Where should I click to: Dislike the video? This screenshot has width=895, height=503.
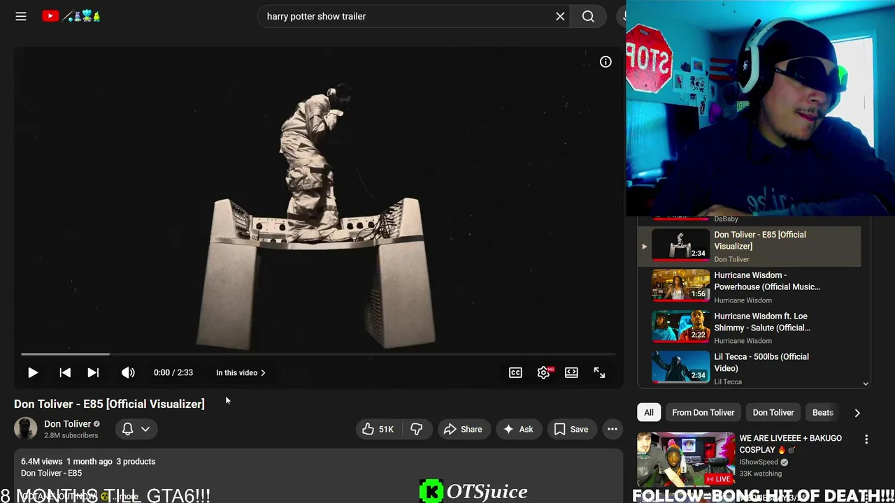(417, 429)
